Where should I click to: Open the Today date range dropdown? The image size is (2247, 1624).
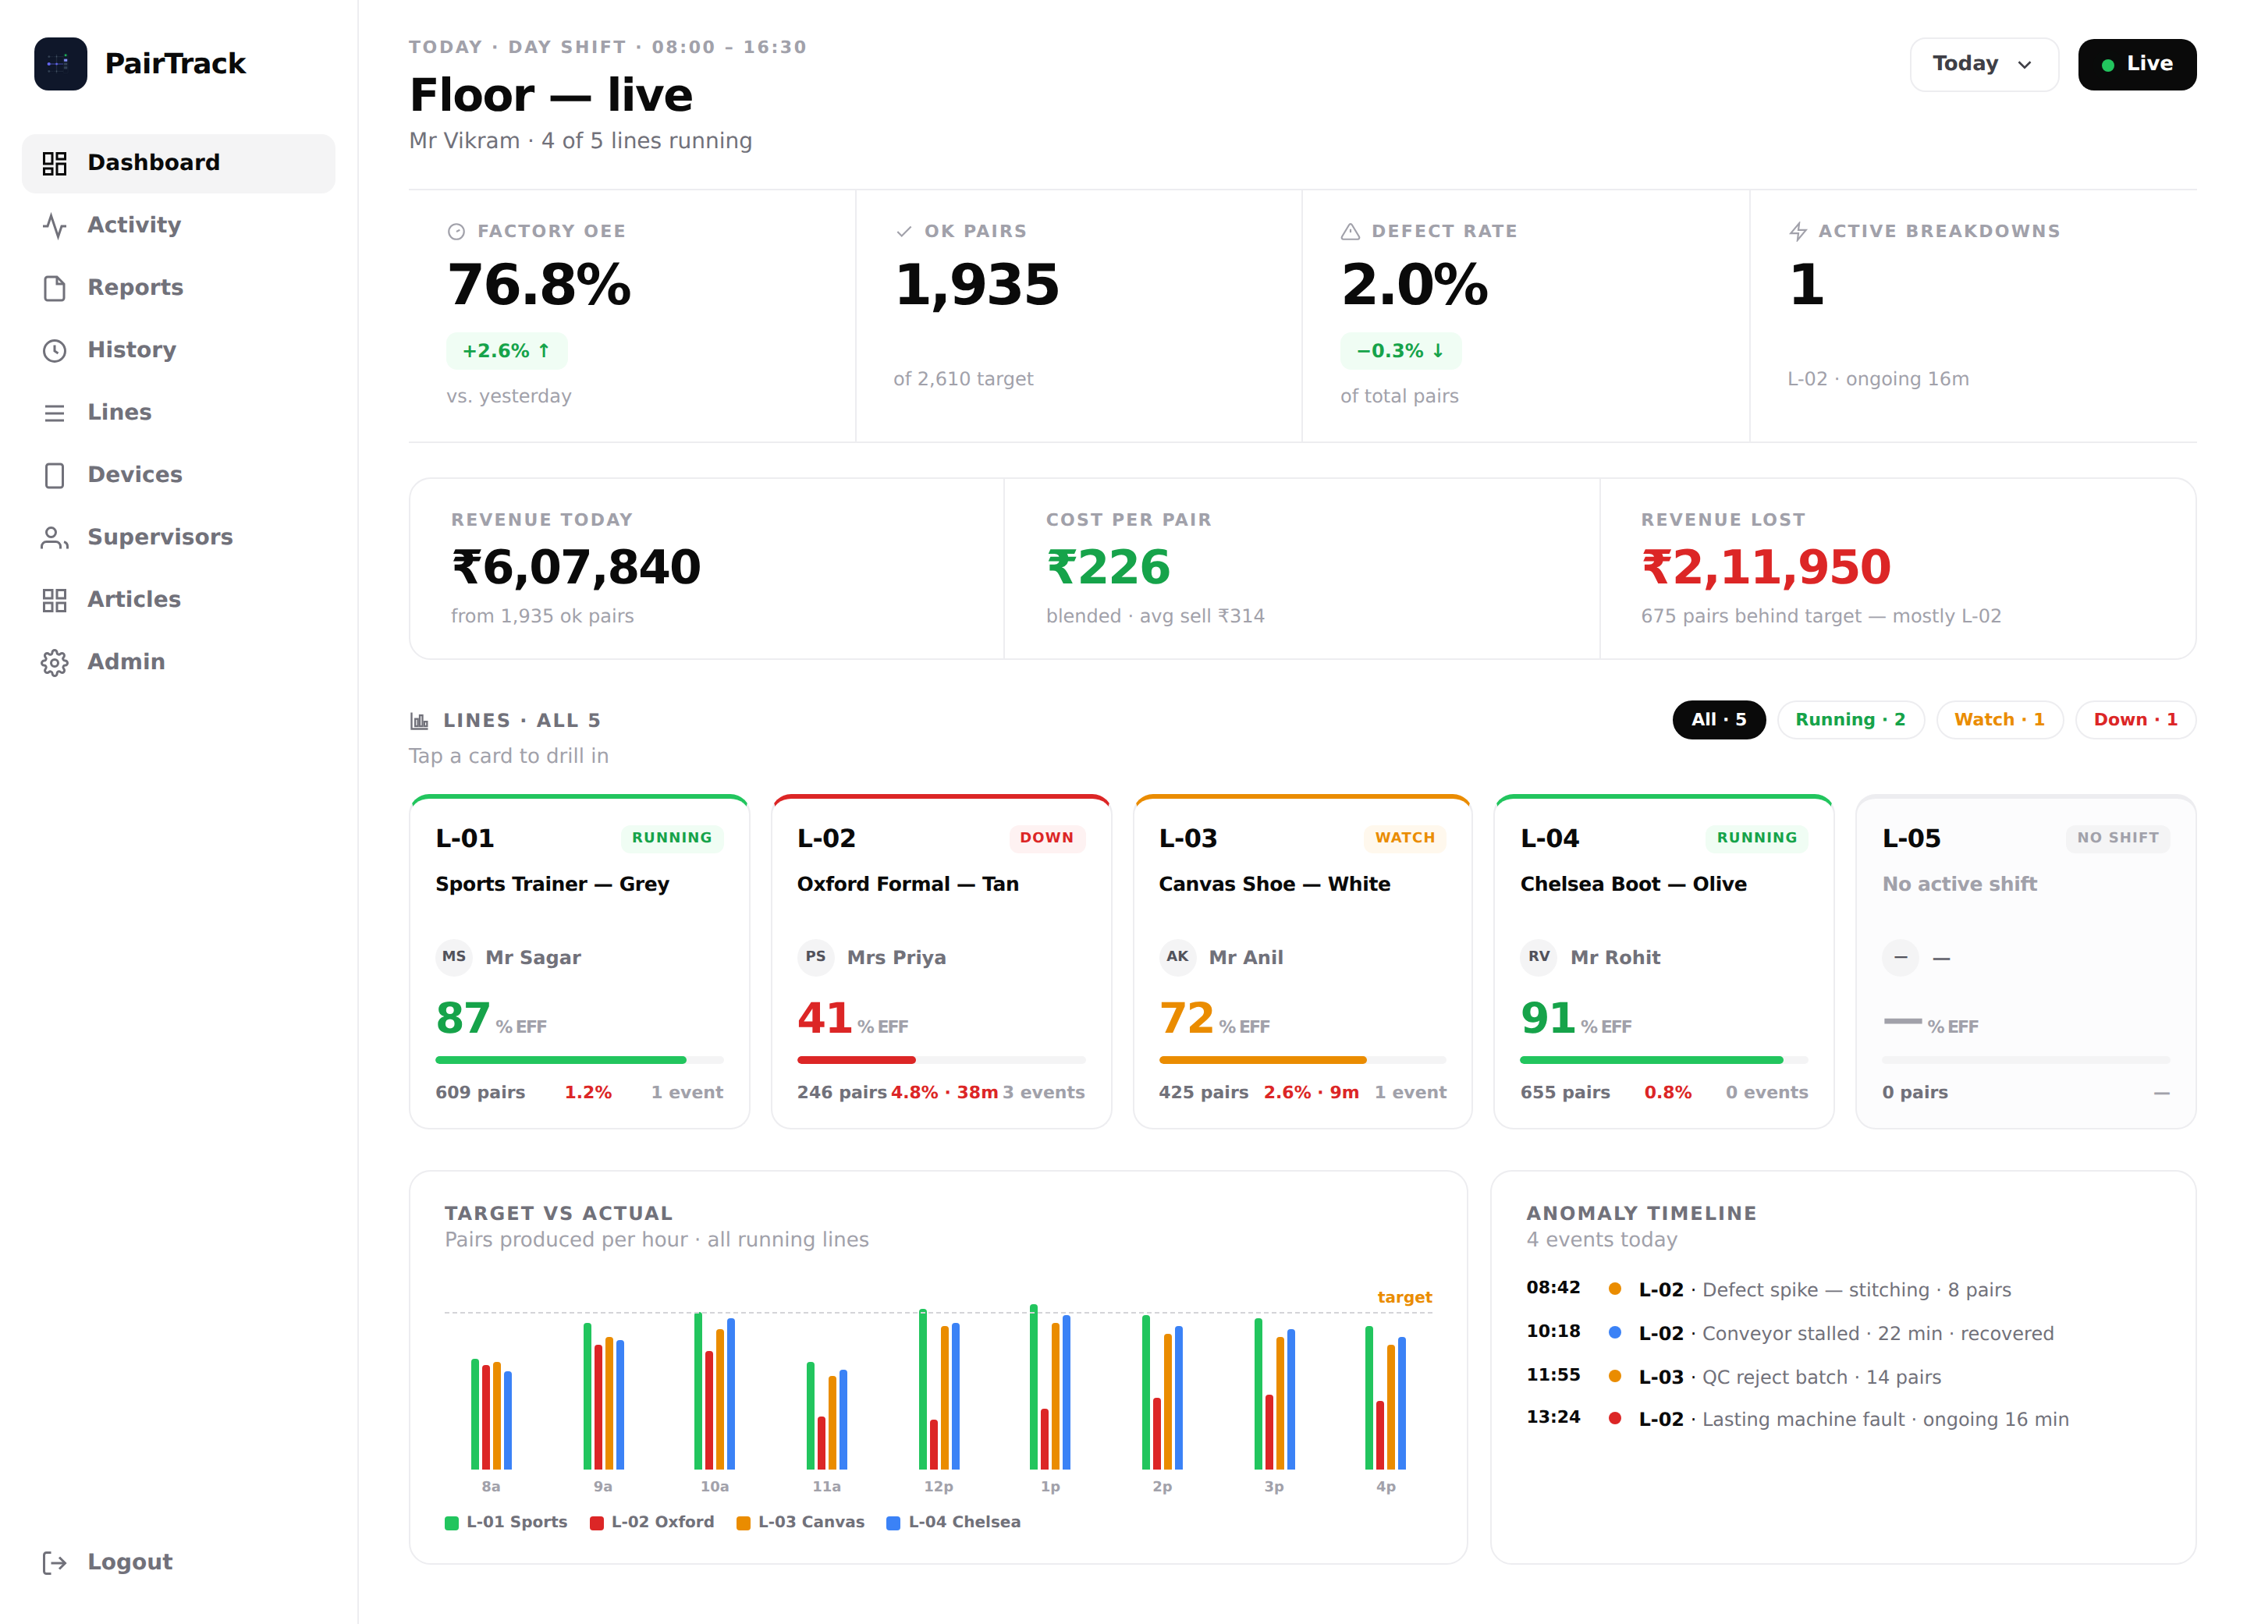click(x=1983, y=65)
